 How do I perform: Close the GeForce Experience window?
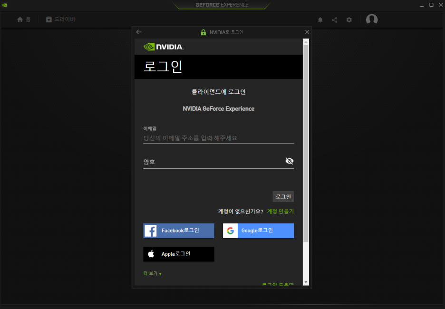(x=441, y=5)
